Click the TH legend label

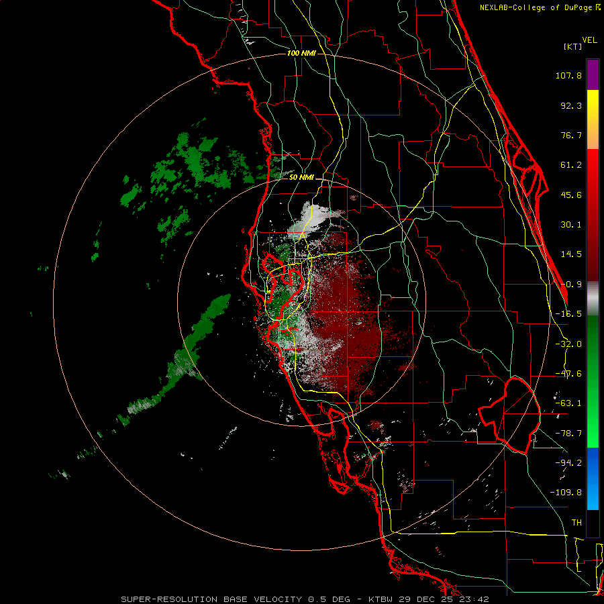tap(576, 523)
